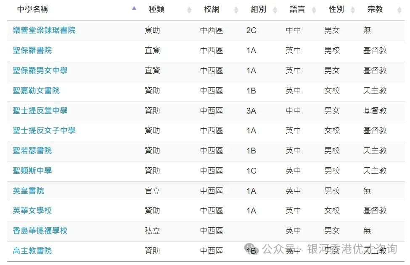
Task: Open 聖類斯中學 details link
Action: coord(32,171)
